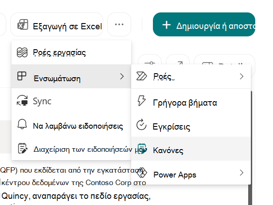Expand the Ροές submenu chevron
Image resolution: width=273 pixels, height=205 pixels.
coord(242,76)
